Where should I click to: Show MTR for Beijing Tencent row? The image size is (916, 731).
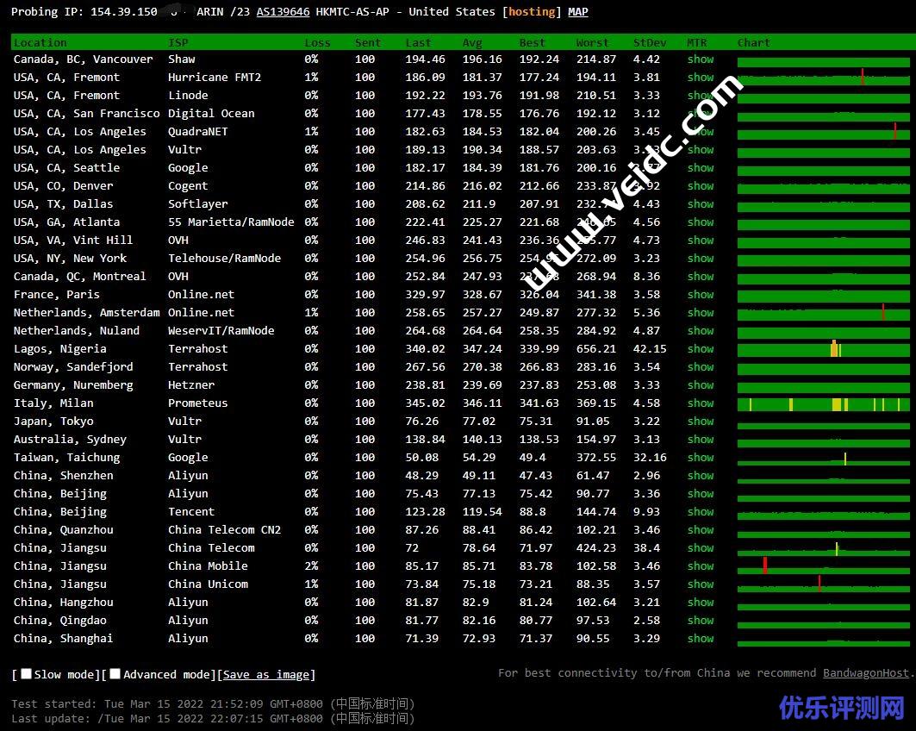click(701, 512)
